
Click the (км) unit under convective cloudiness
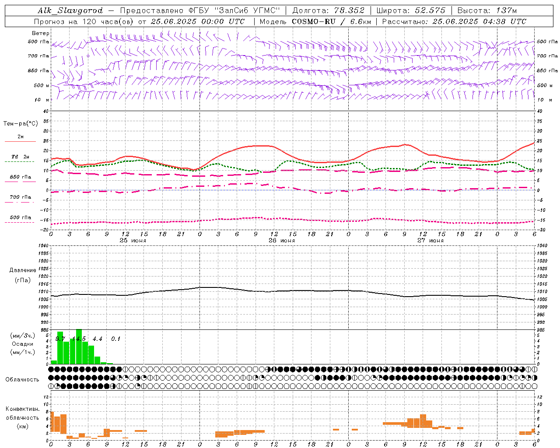tap(22, 426)
